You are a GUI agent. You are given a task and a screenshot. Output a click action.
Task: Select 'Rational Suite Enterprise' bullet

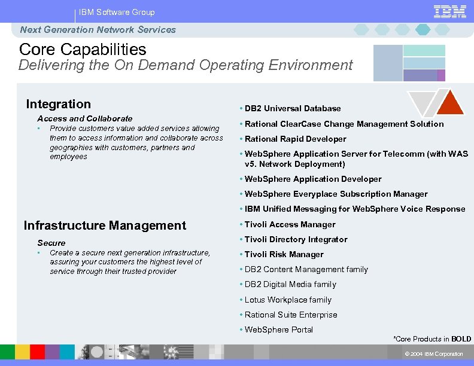[x=291, y=315]
